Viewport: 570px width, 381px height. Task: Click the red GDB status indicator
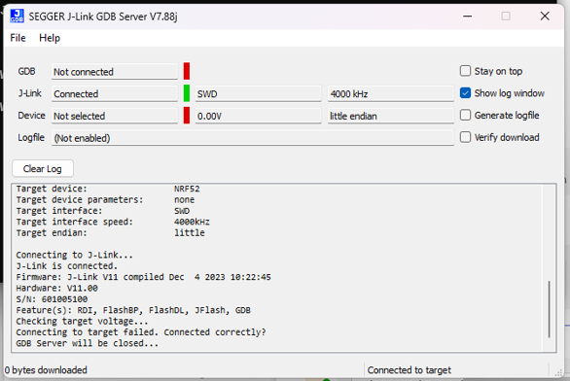187,71
